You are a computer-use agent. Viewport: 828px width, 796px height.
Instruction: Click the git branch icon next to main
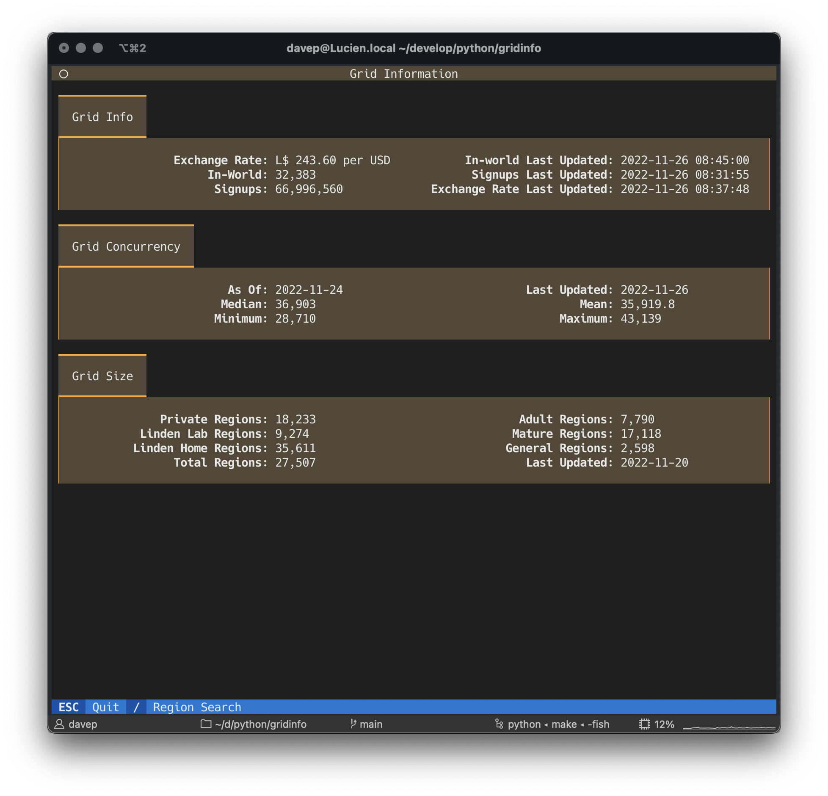[354, 724]
